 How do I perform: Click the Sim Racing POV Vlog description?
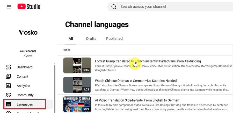click(x=162, y=107)
